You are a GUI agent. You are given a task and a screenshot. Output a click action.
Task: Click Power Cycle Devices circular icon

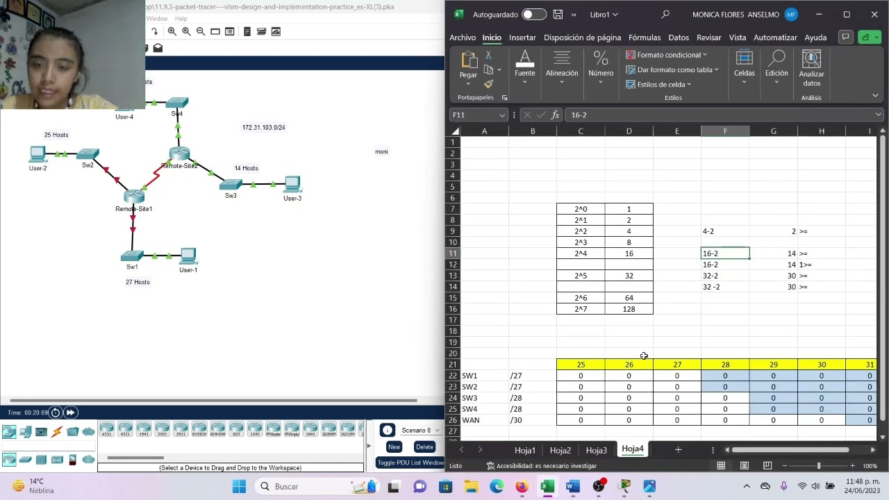[x=56, y=412]
